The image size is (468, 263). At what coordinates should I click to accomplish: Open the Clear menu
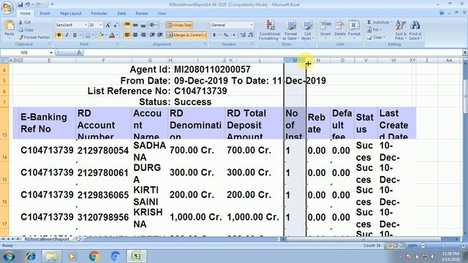click(x=376, y=37)
